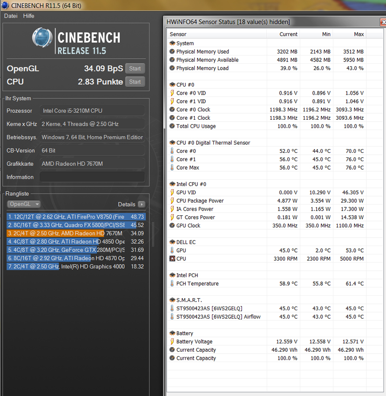
Task: Click the Battery group icon
Action: [172, 333]
